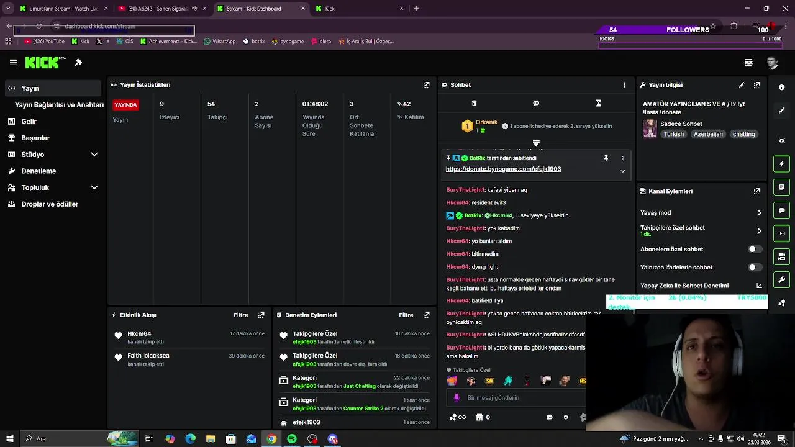
Task: Open the Sohbet panel three-dot menu
Action: [x=625, y=85]
